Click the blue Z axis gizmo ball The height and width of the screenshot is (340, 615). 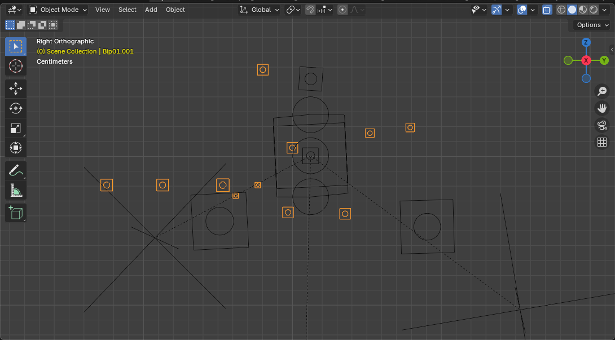(586, 42)
